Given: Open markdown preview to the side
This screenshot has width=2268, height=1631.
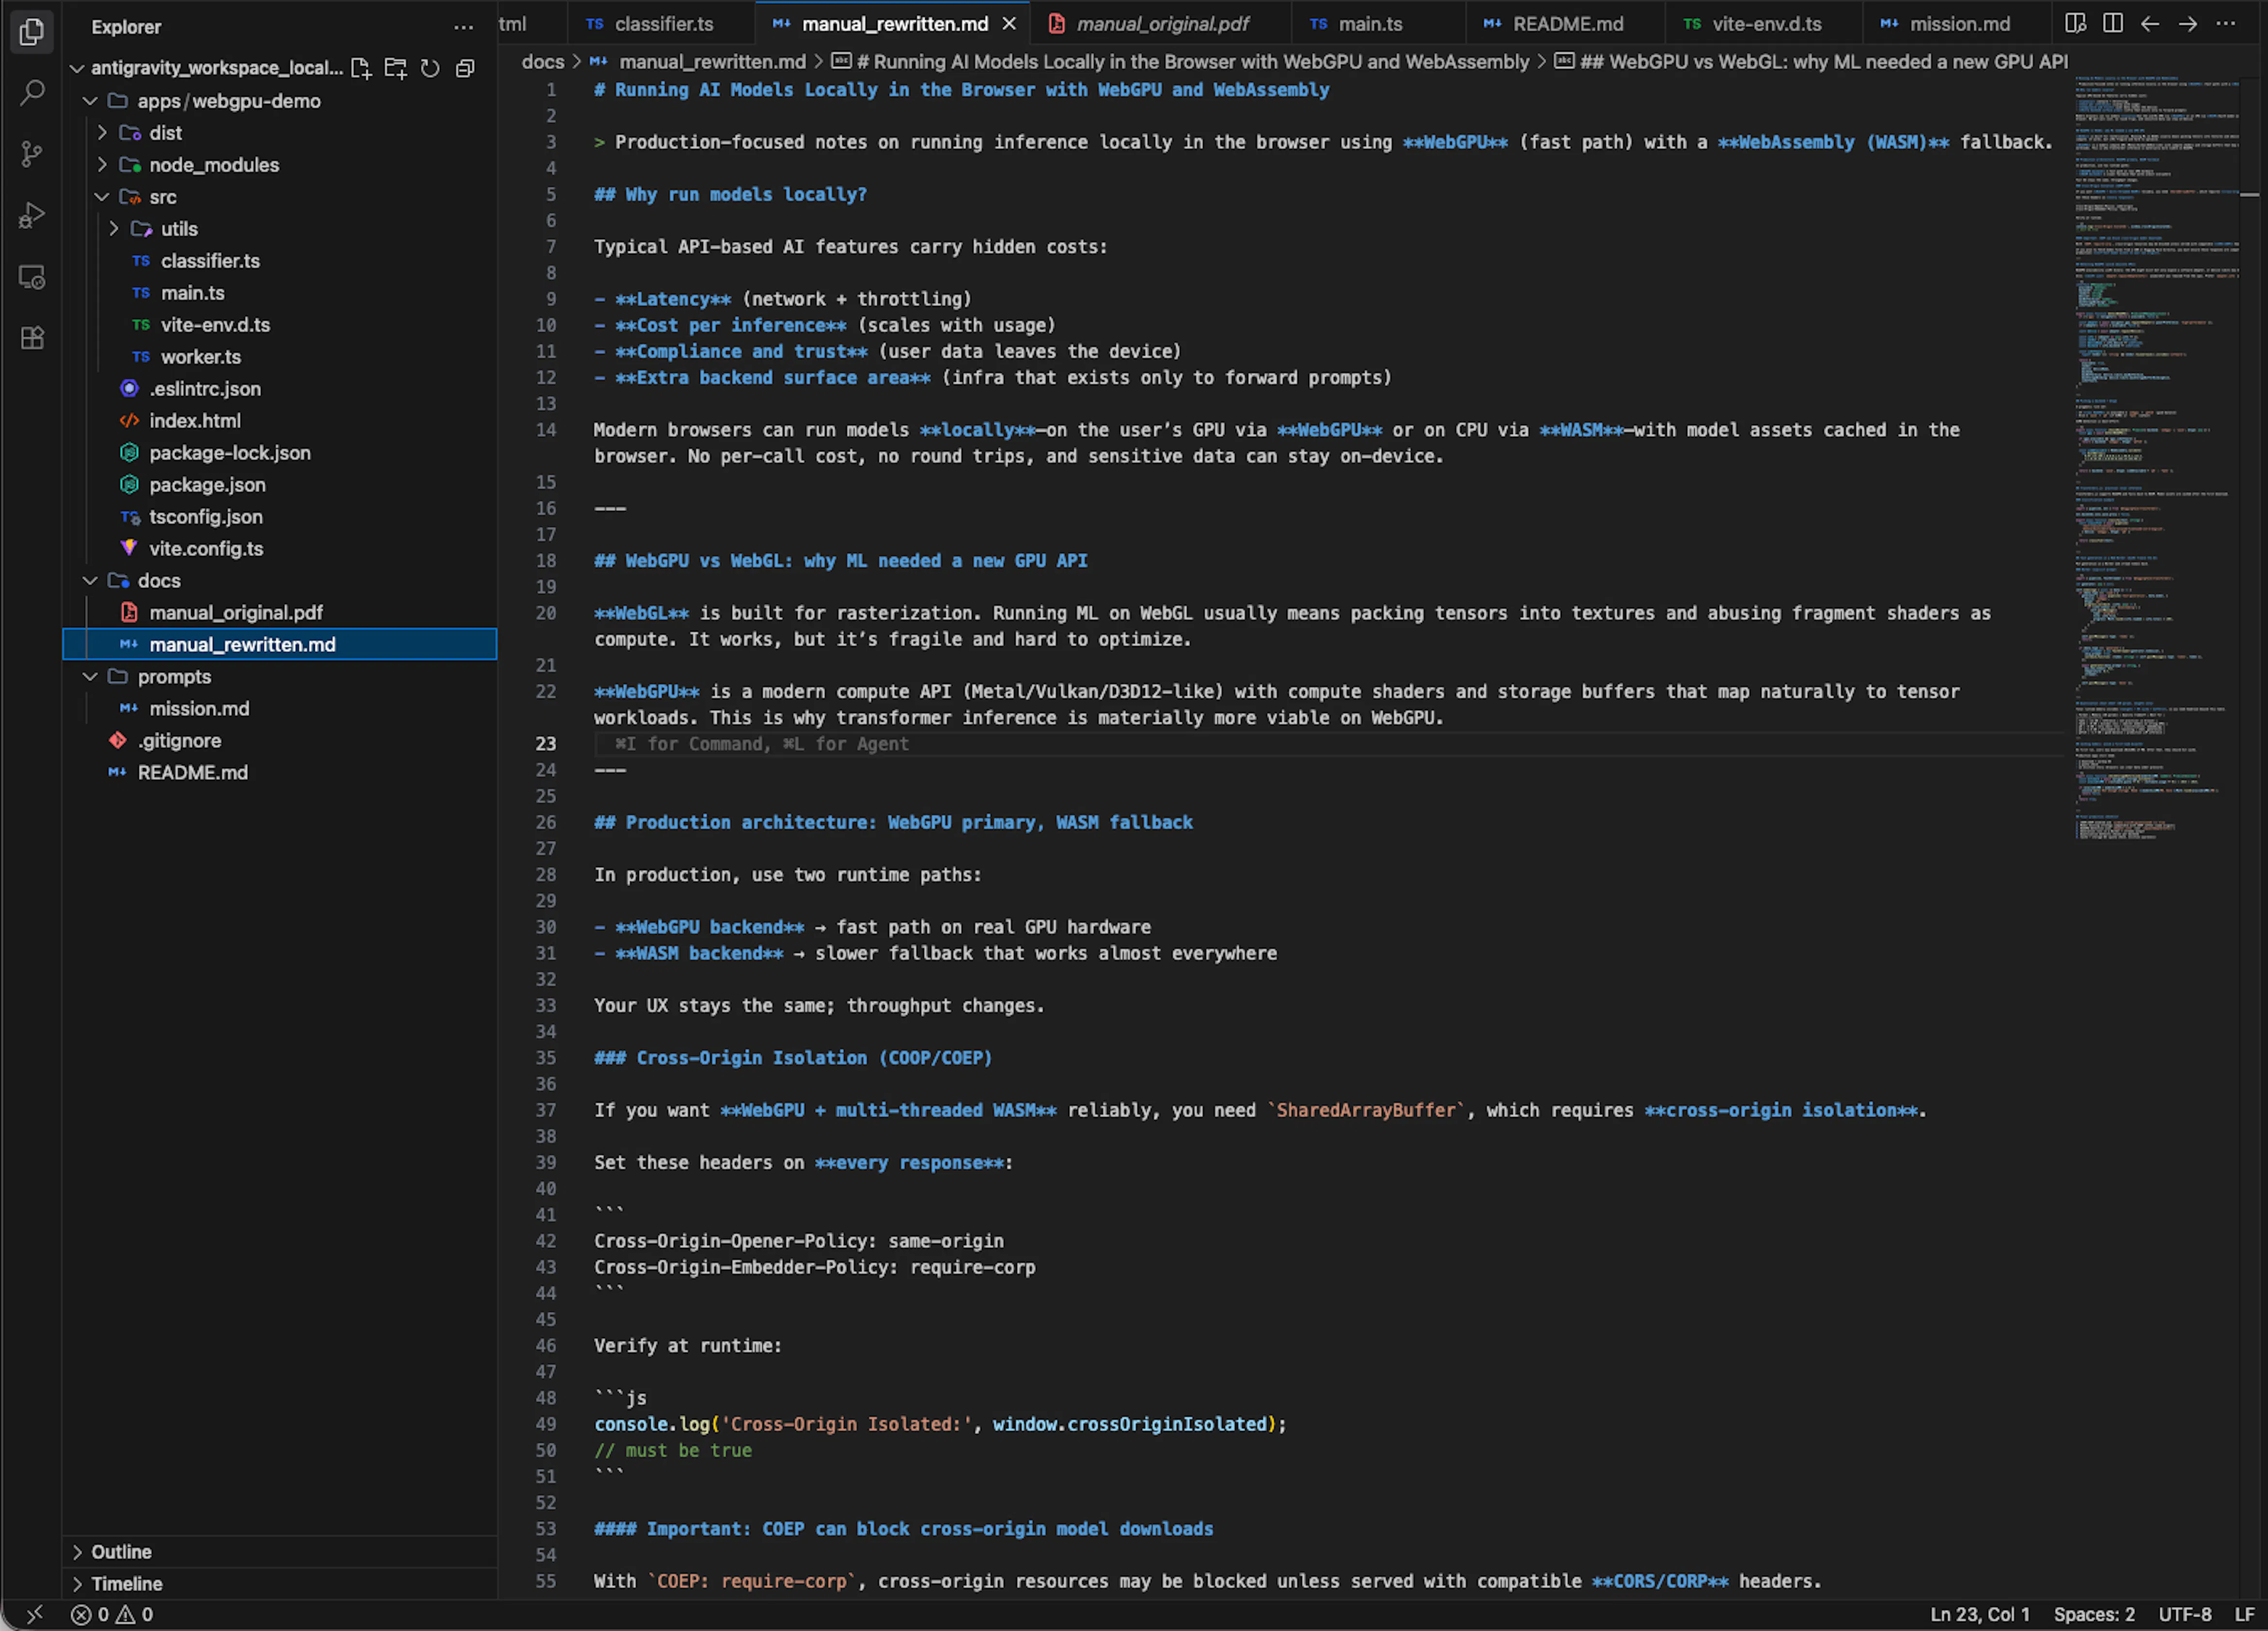Looking at the screenshot, I should (x=2075, y=23).
